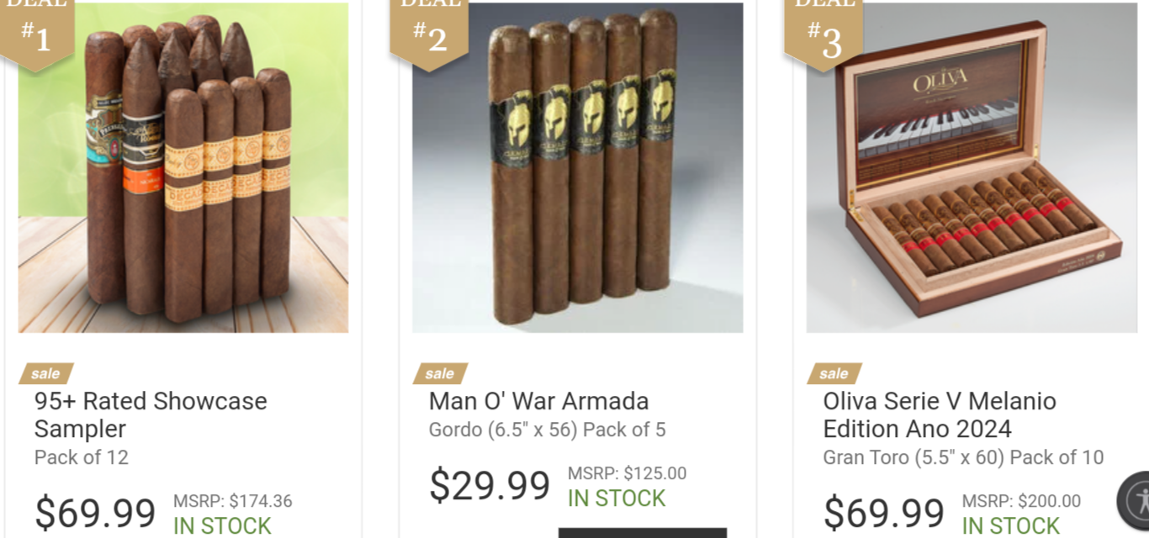The image size is (1149, 538).
Task: Click the dark button below Man O' War price
Action: point(643,533)
